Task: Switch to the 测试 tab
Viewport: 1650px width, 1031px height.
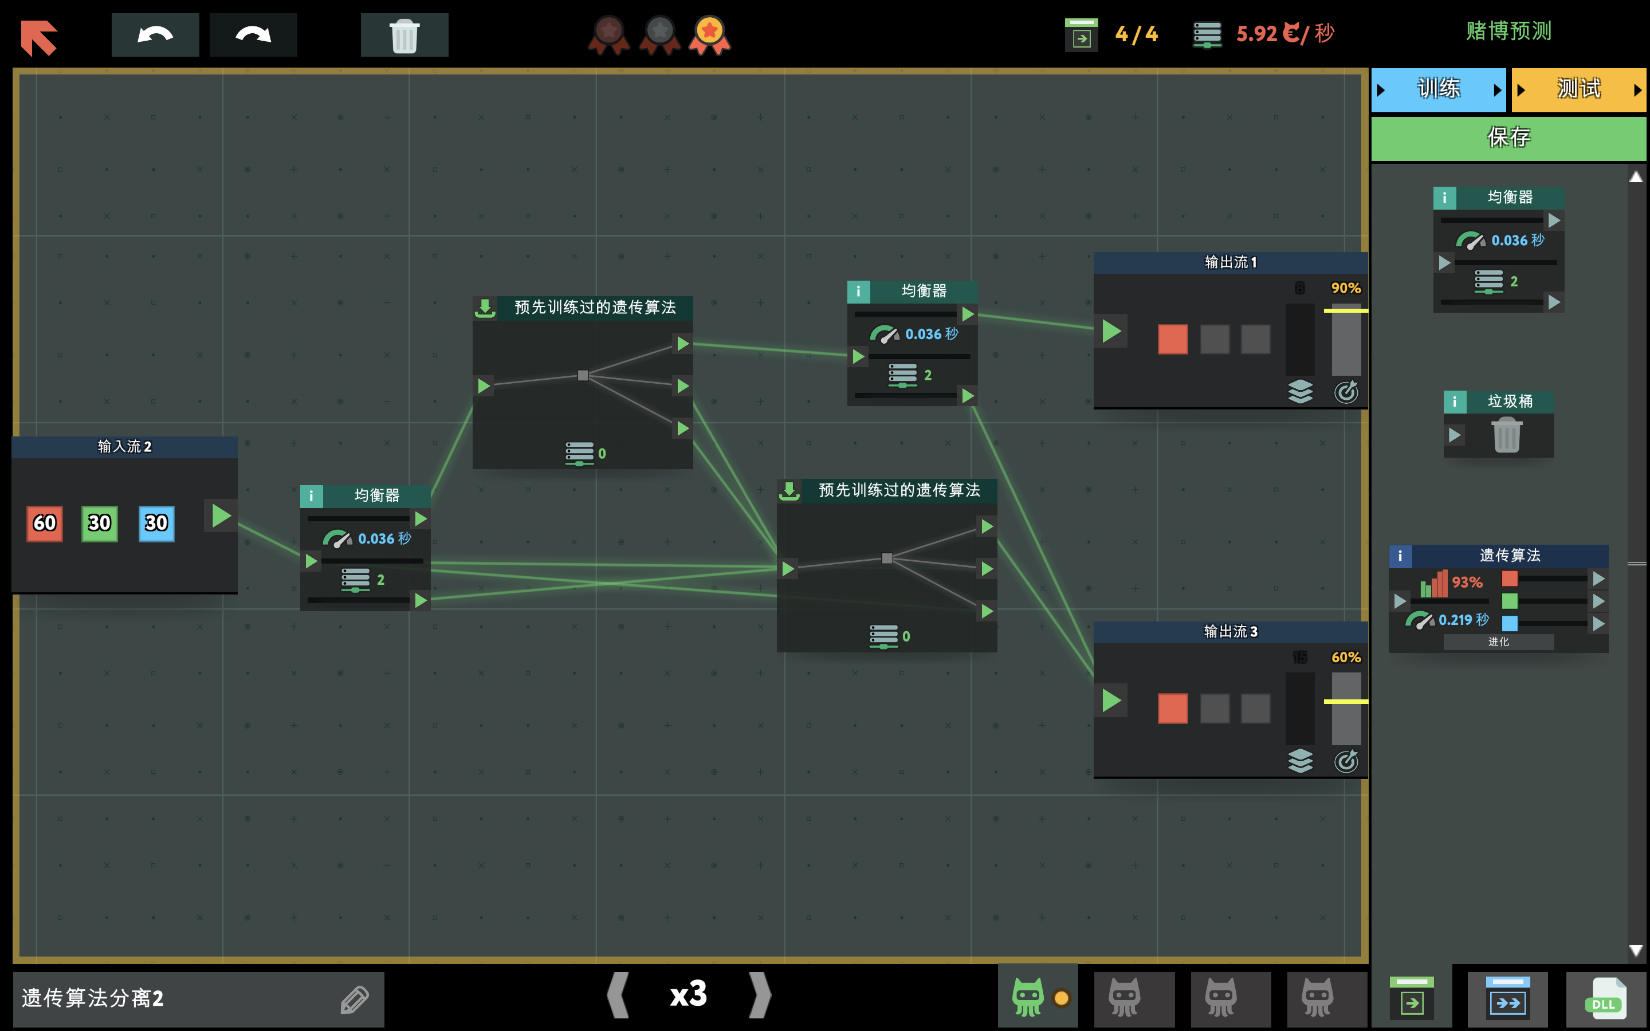Action: click(x=1578, y=89)
